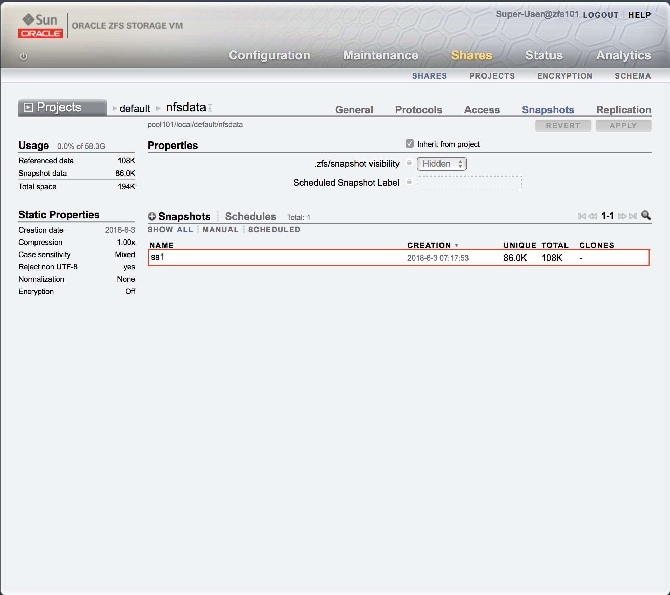Select the ss1 snapshot row
Screen dimensions: 670x595
pyautogui.click(x=399, y=258)
